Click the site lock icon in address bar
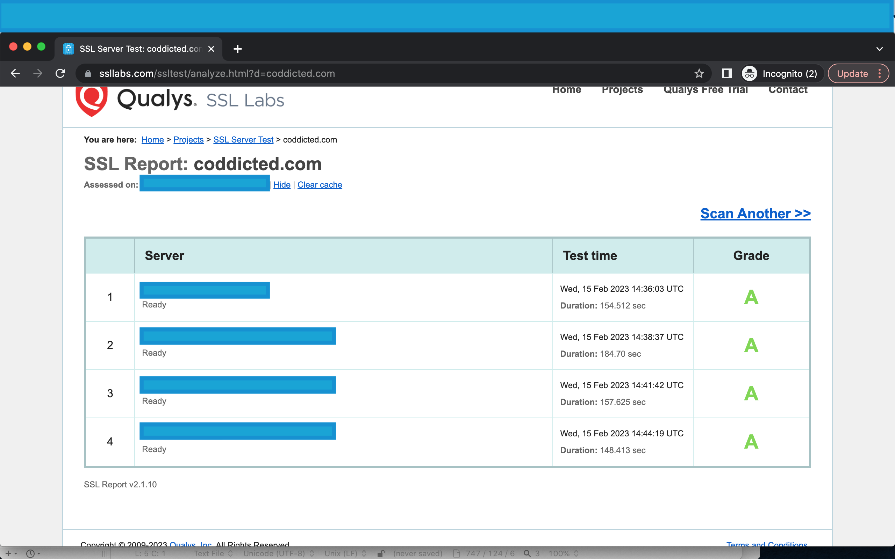The image size is (895, 559). 88,73
